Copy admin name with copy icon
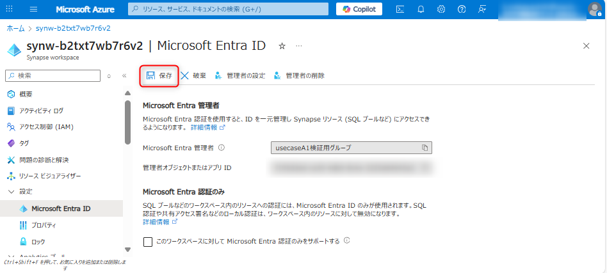The height and width of the screenshot is (273, 607). tap(425, 148)
